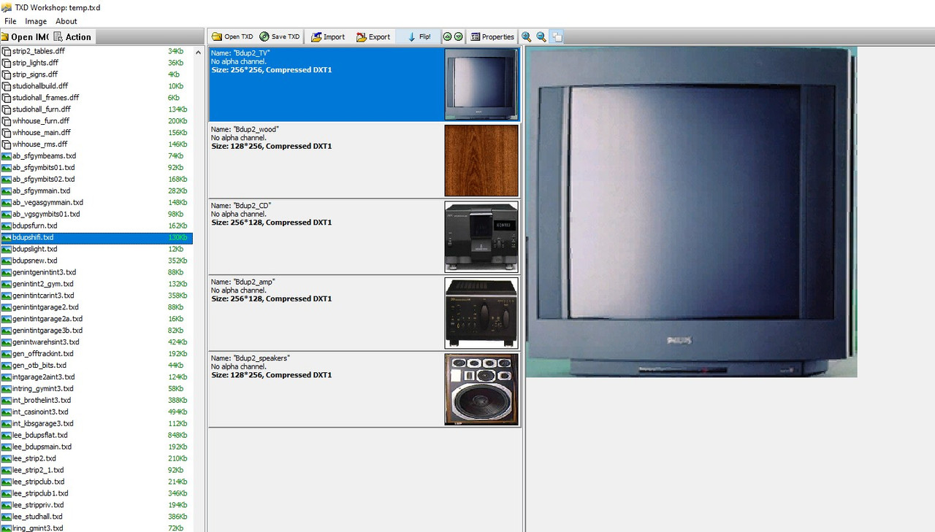Select intring_gymint3.txd entry

[x=96, y=389]
